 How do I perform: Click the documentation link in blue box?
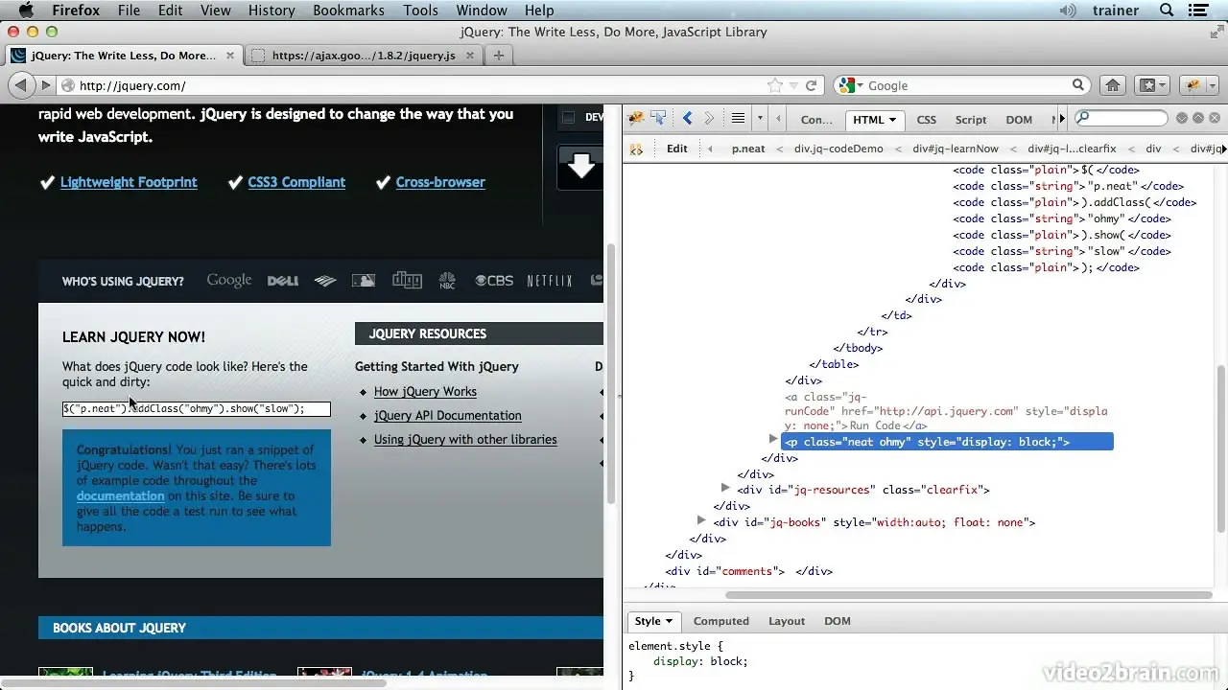click(x=121, y=495)
